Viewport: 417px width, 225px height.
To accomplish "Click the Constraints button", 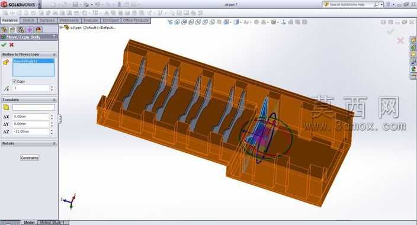I will [30, 158].
